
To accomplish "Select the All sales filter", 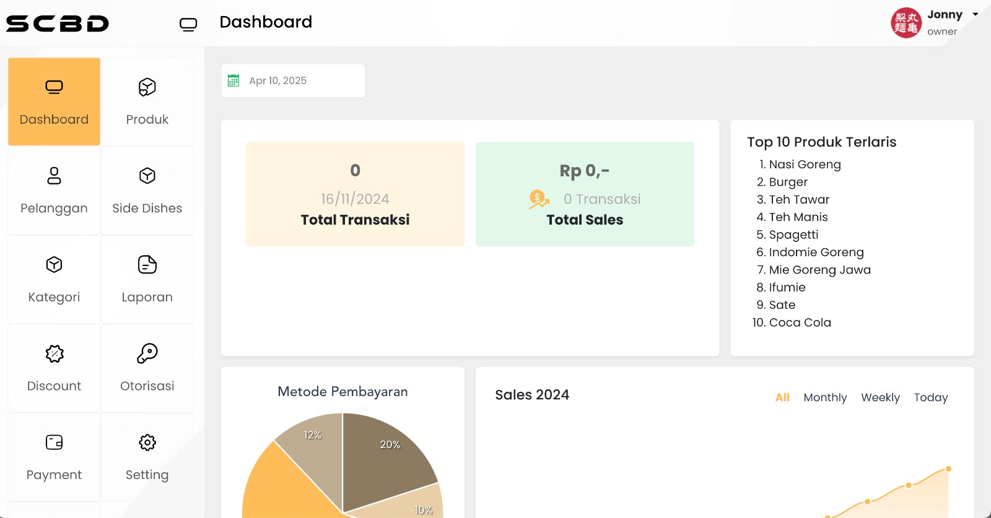I will tap(782, 397).
